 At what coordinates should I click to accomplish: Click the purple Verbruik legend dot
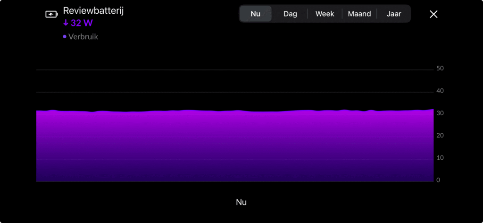coord(65,37)
